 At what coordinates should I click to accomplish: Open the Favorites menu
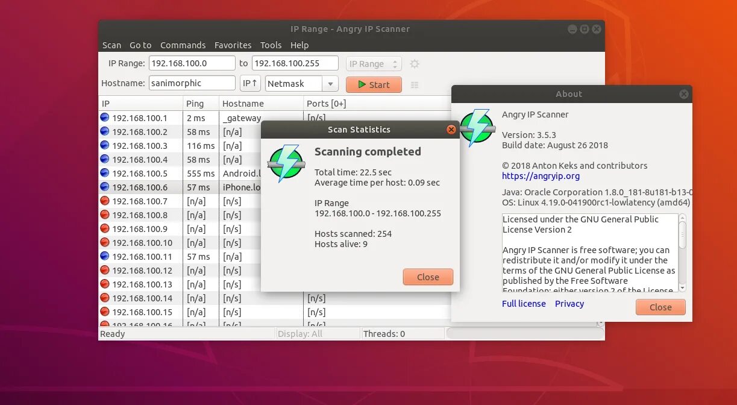point(233,45)
